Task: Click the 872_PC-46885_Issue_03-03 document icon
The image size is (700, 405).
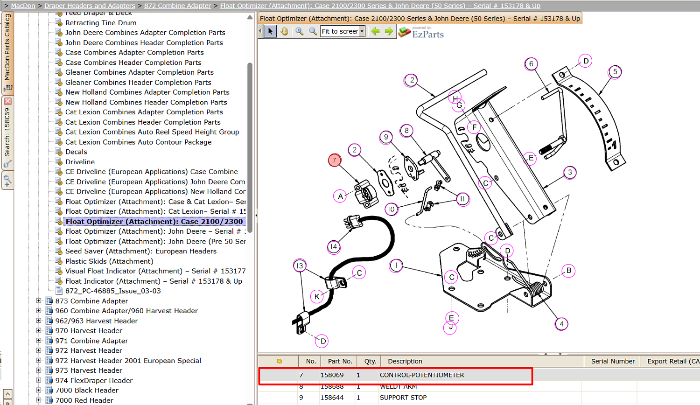Action: [59, 291]
